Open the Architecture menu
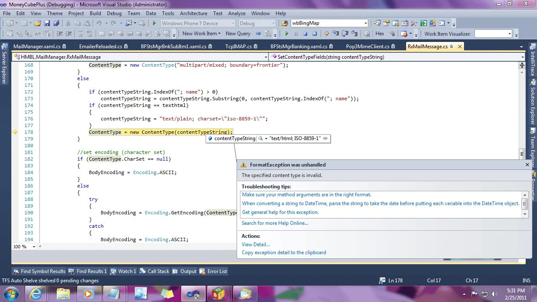 click(193, 13)
